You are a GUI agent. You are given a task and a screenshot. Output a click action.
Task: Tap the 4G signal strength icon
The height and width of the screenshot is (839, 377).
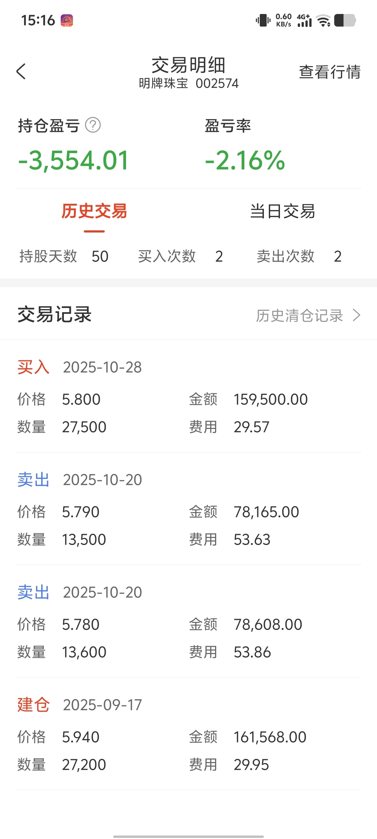click(304, 20)
